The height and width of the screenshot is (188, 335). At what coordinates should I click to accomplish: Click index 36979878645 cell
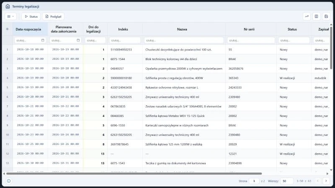coord(125,144)
